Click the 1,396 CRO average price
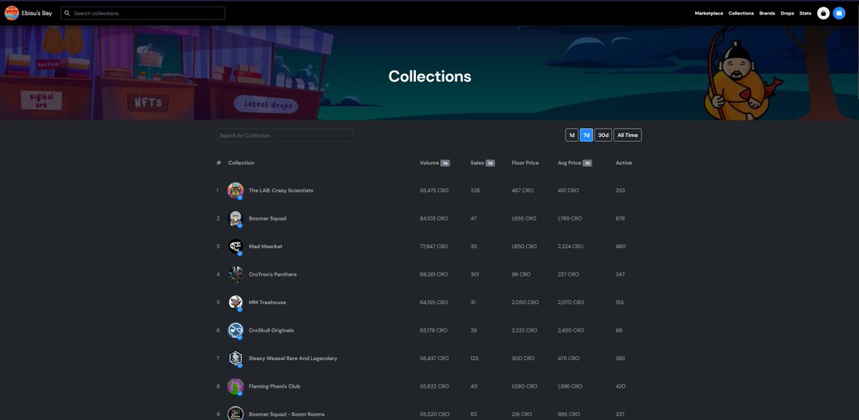Screen dimensions: 859x420 pyautogui.click(x=571, y=386)
